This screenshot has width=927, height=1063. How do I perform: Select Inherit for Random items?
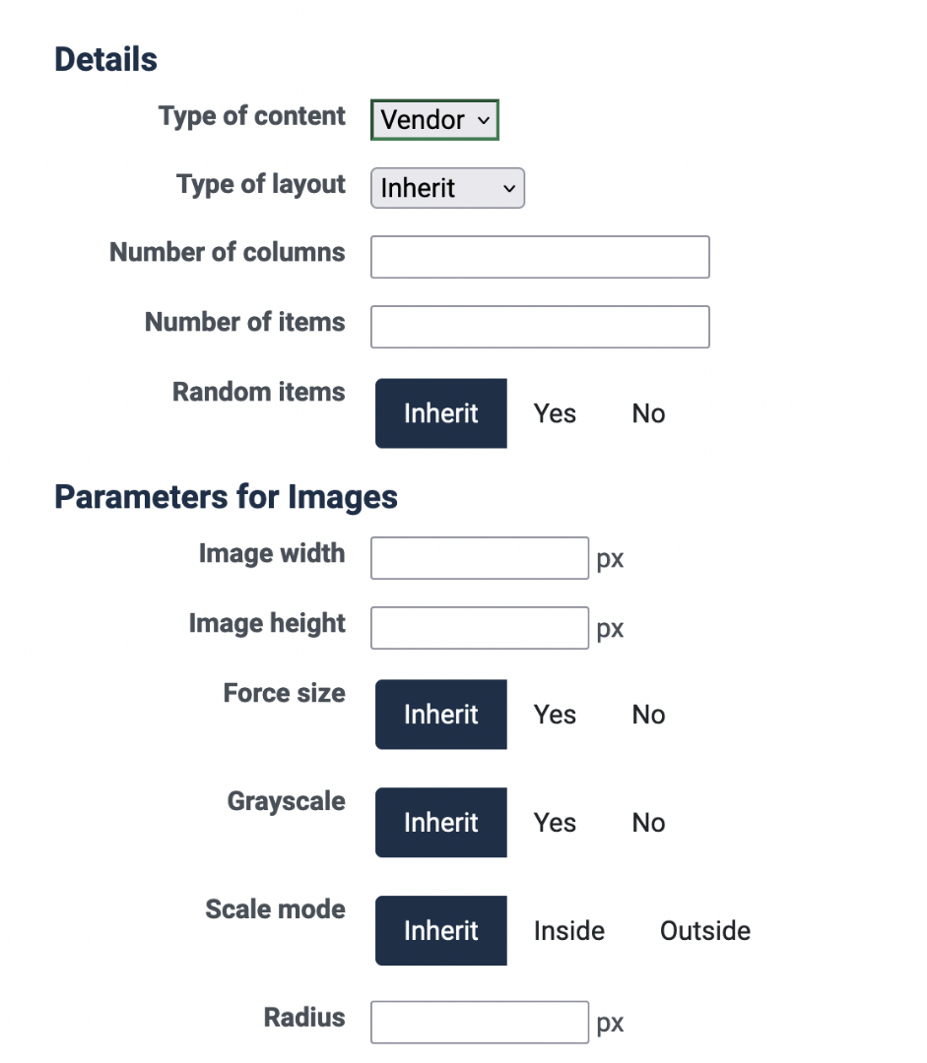point(441,413)
